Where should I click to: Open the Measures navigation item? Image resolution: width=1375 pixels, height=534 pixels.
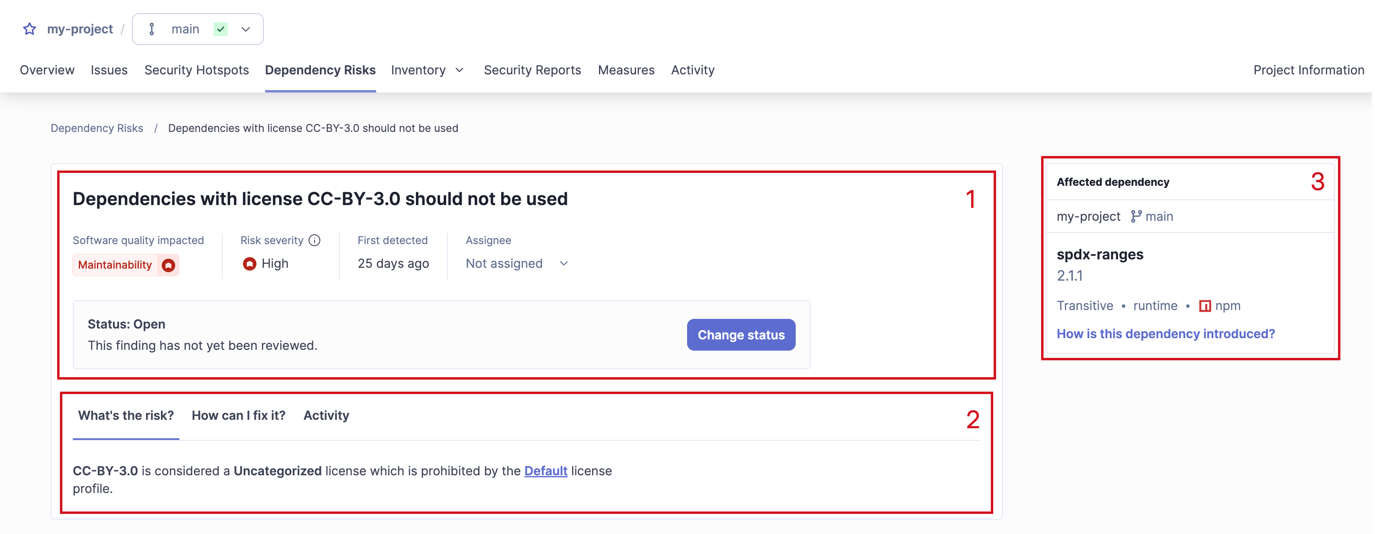pos(626,70)
